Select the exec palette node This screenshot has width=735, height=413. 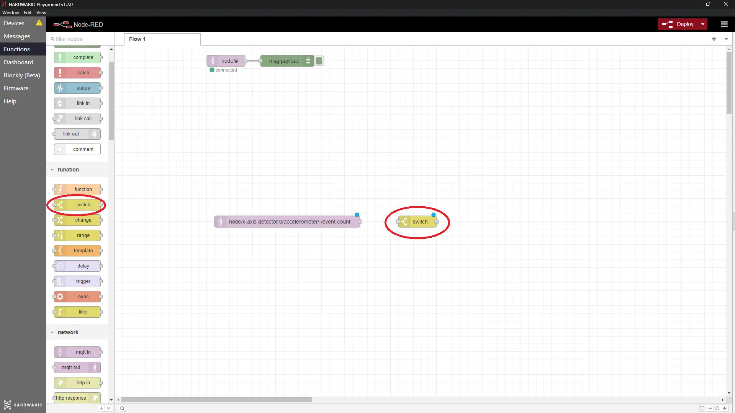[x=77, y=297]
